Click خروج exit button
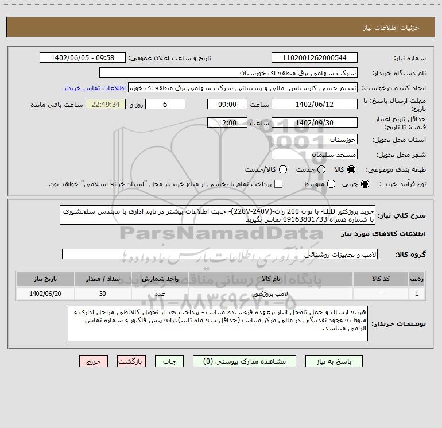Image resolution: width=442 pixels, height=428 pixels. [x=94, y=361]
